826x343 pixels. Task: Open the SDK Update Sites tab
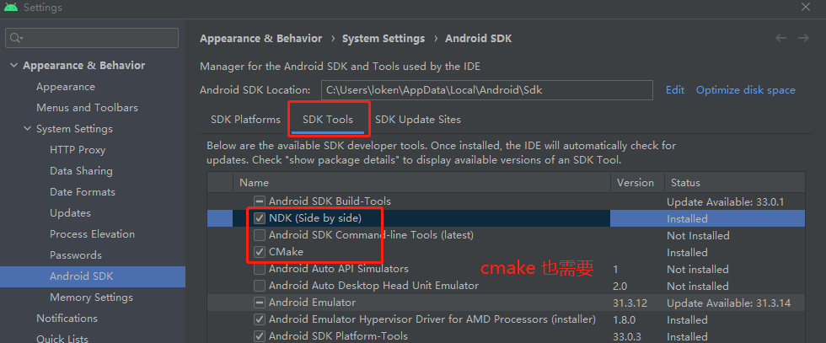417,120
